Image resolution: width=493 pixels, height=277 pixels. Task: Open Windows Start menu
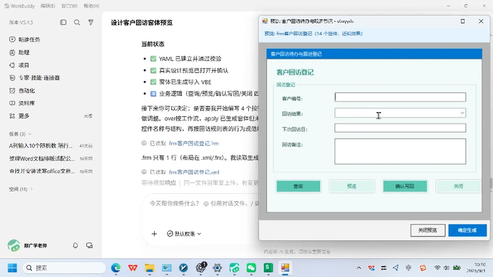click(12, 268)
